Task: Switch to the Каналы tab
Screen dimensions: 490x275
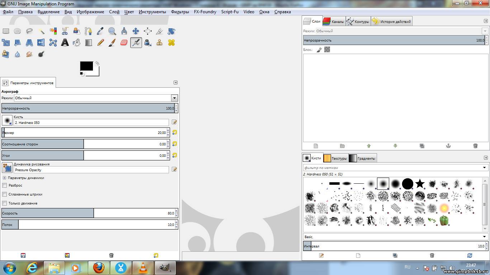Action: tap(334, 21)
